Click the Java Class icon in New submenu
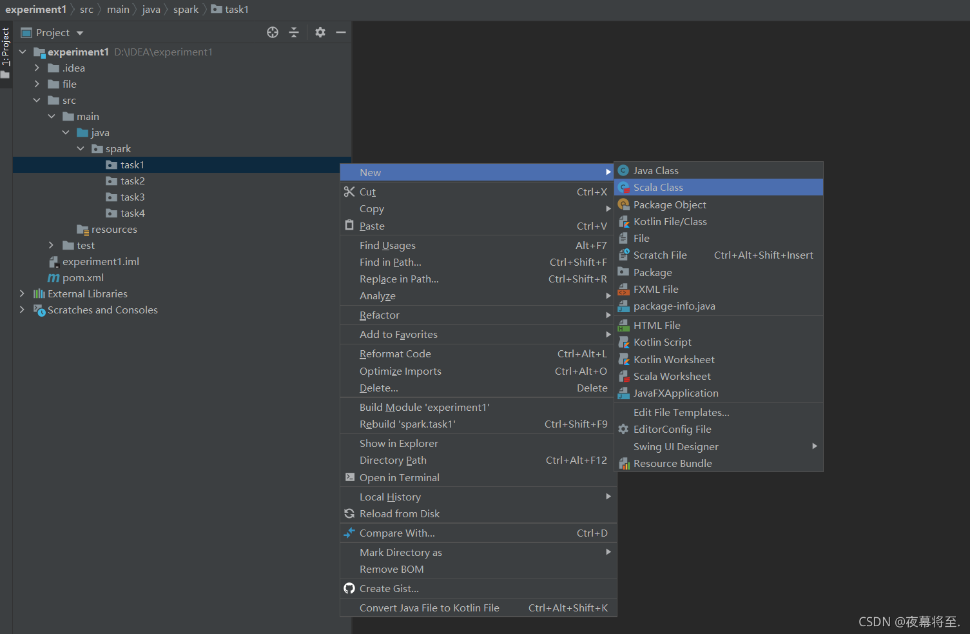This screenshot has width=970, height=634. pyautogui.click(x=623, y=170)
